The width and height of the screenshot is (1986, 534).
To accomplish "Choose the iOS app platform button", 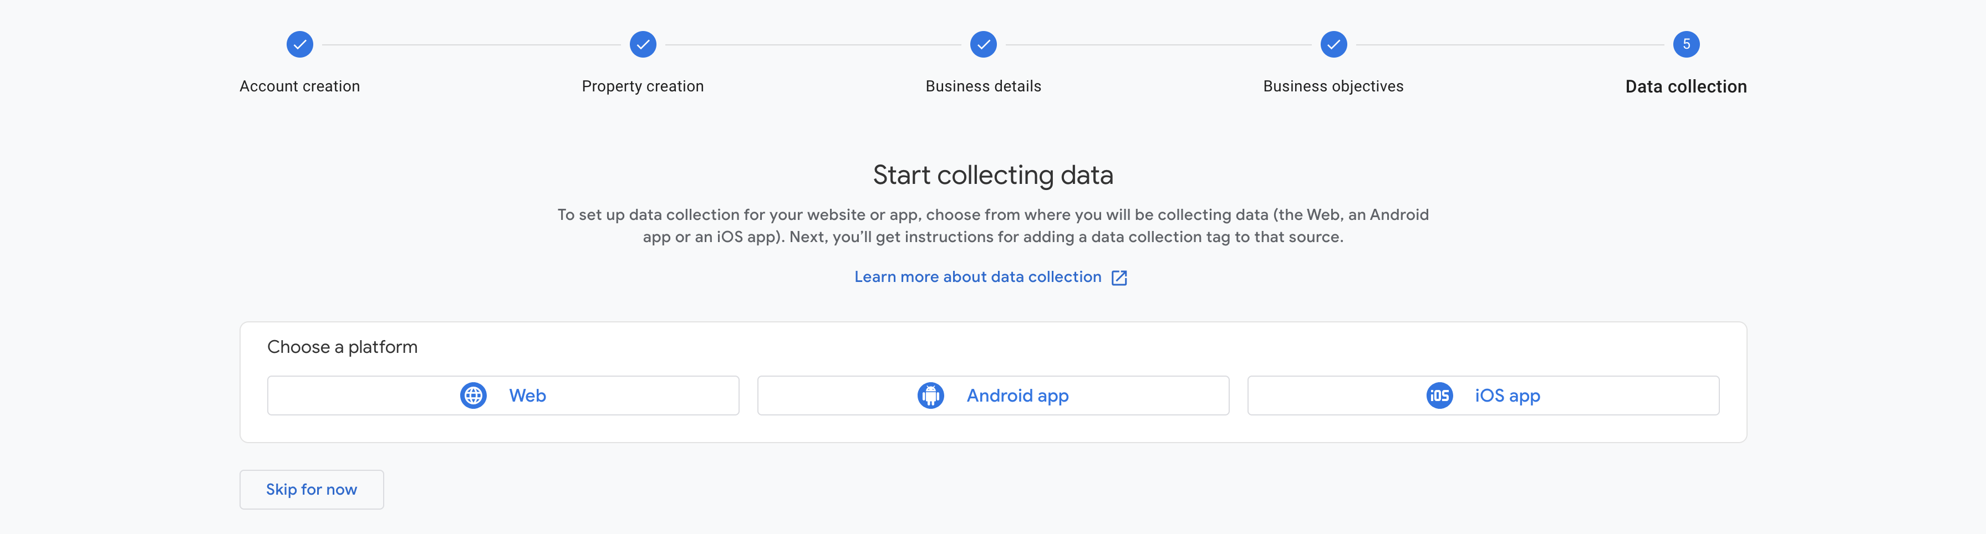I will tap(1483, 396).
